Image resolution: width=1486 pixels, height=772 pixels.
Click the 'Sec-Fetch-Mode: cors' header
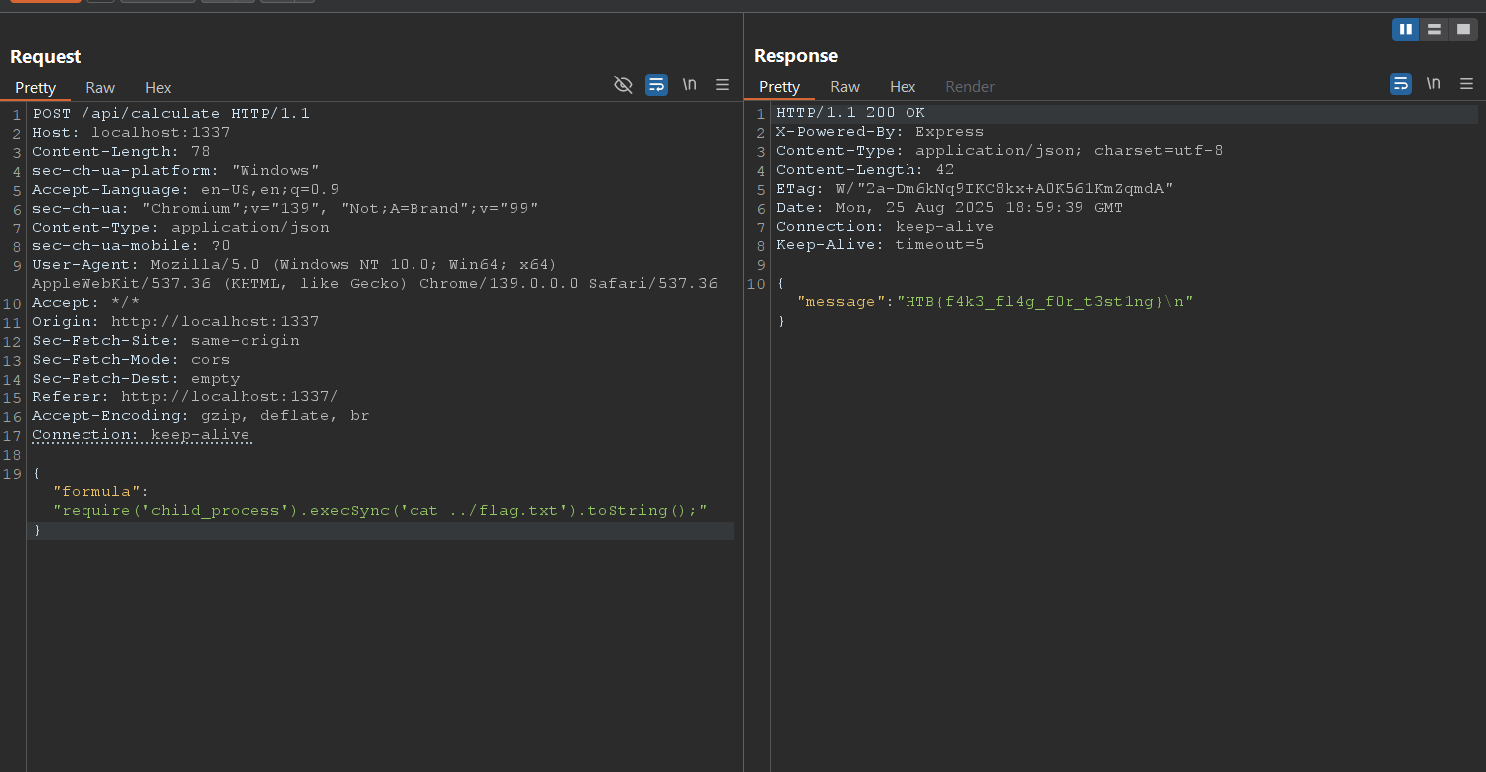(131, 360)
